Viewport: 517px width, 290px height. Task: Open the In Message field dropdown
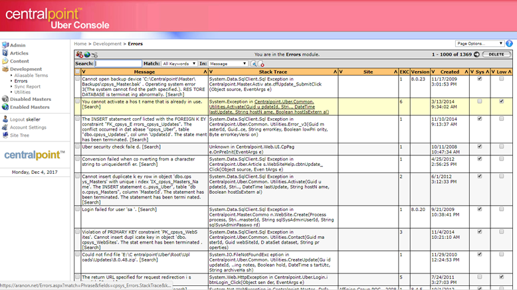click(x=228, y=64)
